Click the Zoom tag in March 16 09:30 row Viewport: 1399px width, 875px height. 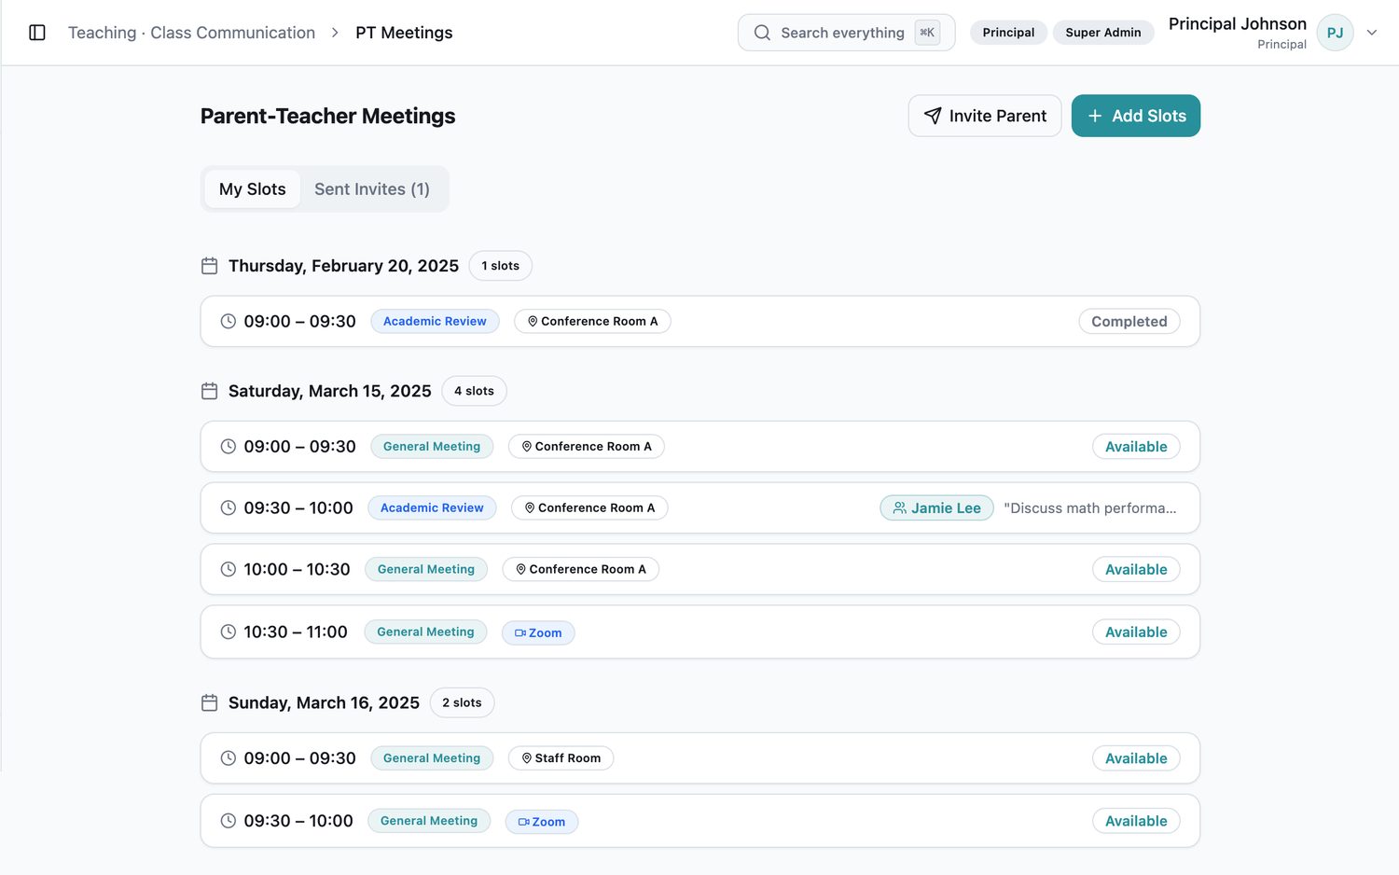(542, 822)
